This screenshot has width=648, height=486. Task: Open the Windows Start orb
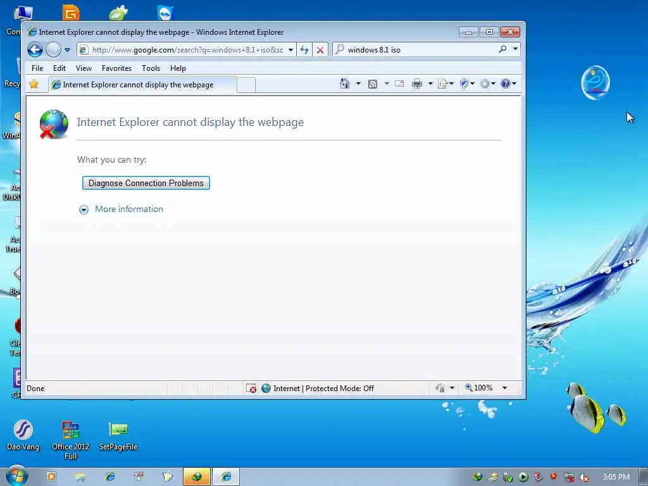pyautogui.click(x=16, y=476)
